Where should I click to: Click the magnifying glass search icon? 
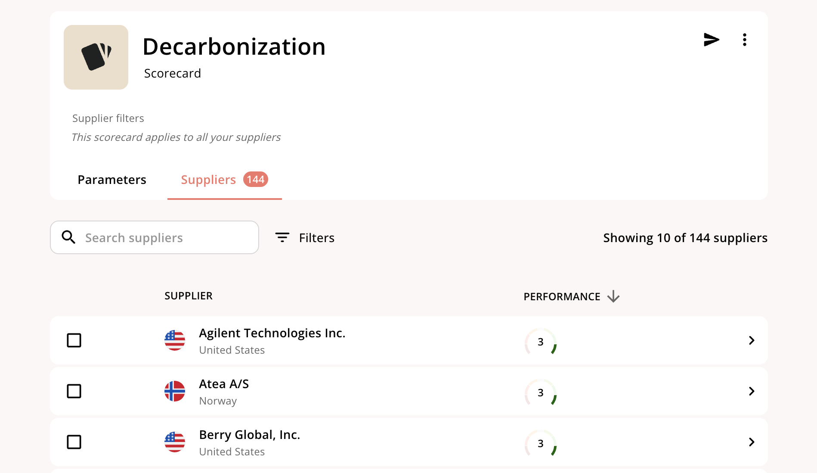pyautogui.click(x=68, y=237)
